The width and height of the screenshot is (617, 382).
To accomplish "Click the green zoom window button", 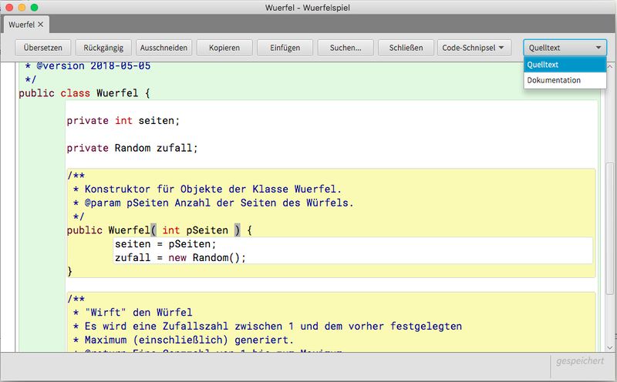I will pyautogui.click(x=34, y=7).
